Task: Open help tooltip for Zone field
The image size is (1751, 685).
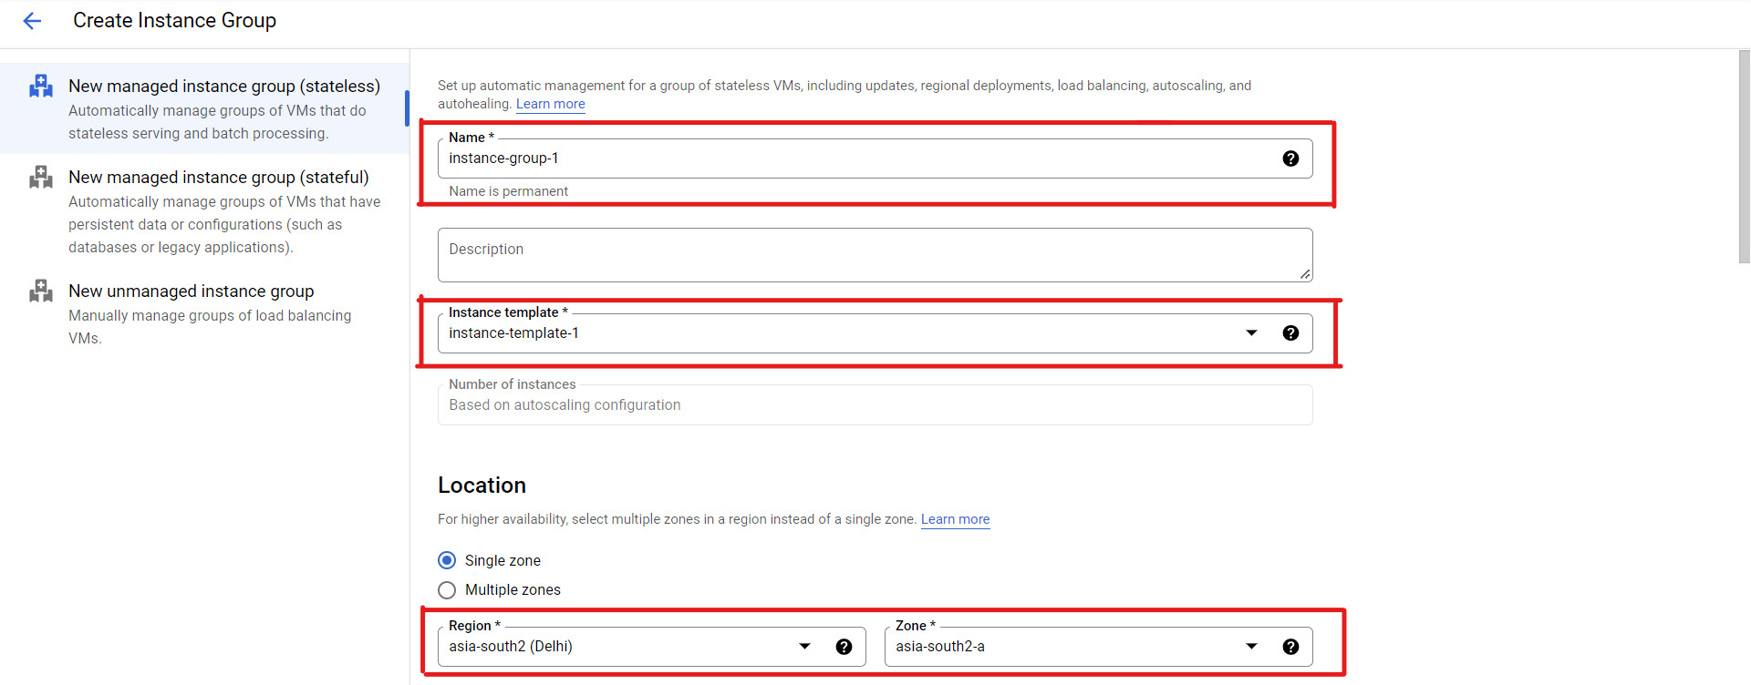Action: (1290, 647)
